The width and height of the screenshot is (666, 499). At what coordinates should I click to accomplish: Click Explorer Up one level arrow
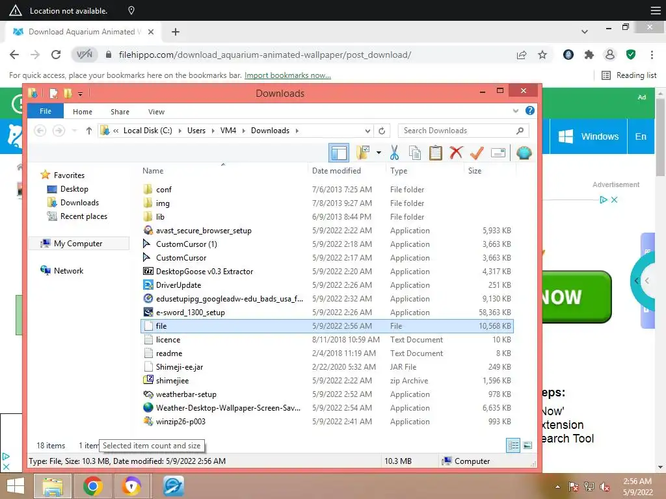click(88, 131)
